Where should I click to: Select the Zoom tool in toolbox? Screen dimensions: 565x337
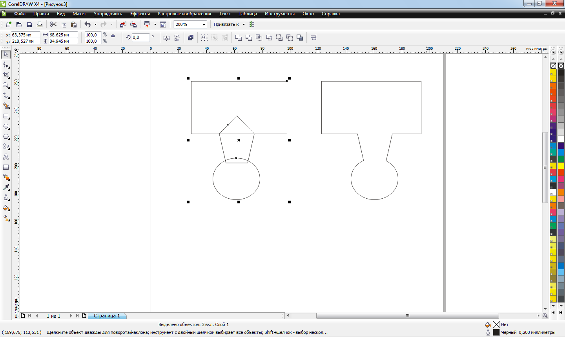click(x=6, y=85)
